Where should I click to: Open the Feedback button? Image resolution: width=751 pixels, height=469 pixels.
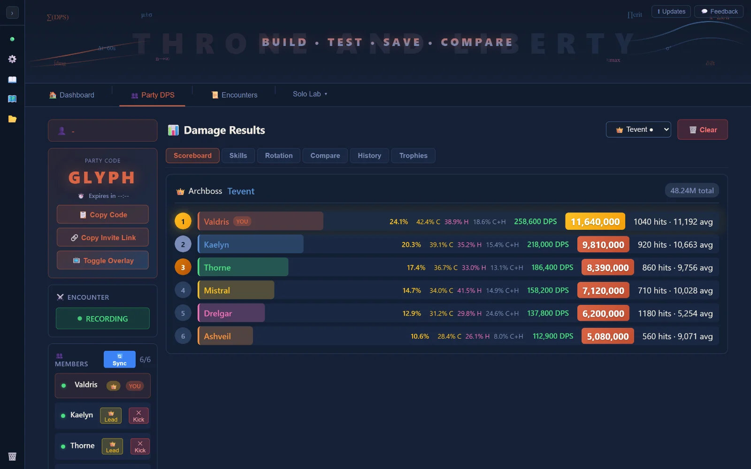pos(719,11)
